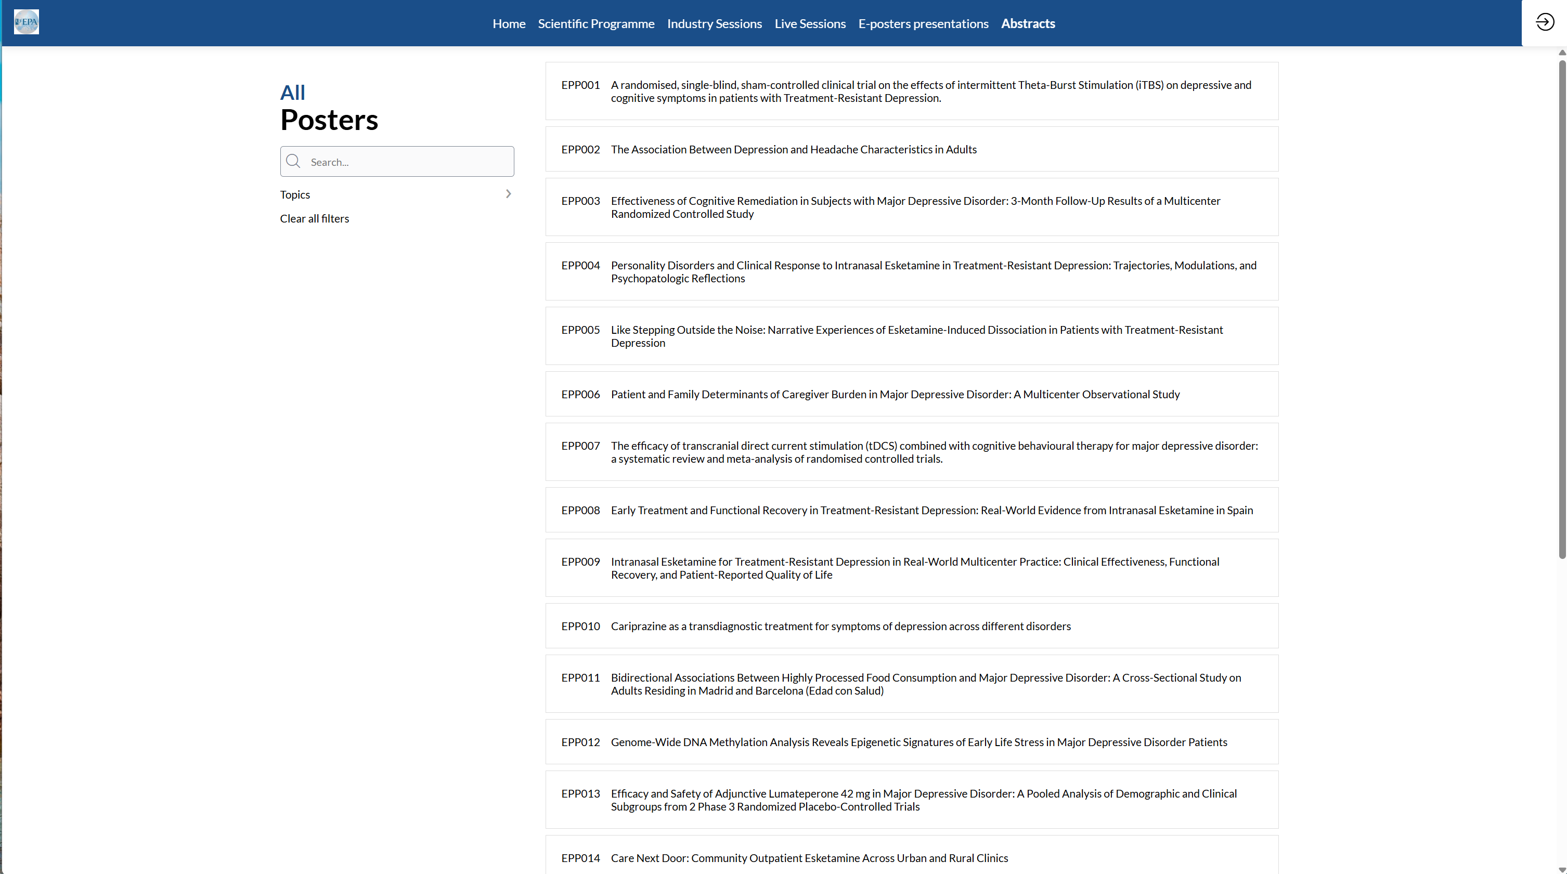This screenshot has width=1567, height=874.
Task: Click the search magnifier icon
Action: click(x=293, y=161)
